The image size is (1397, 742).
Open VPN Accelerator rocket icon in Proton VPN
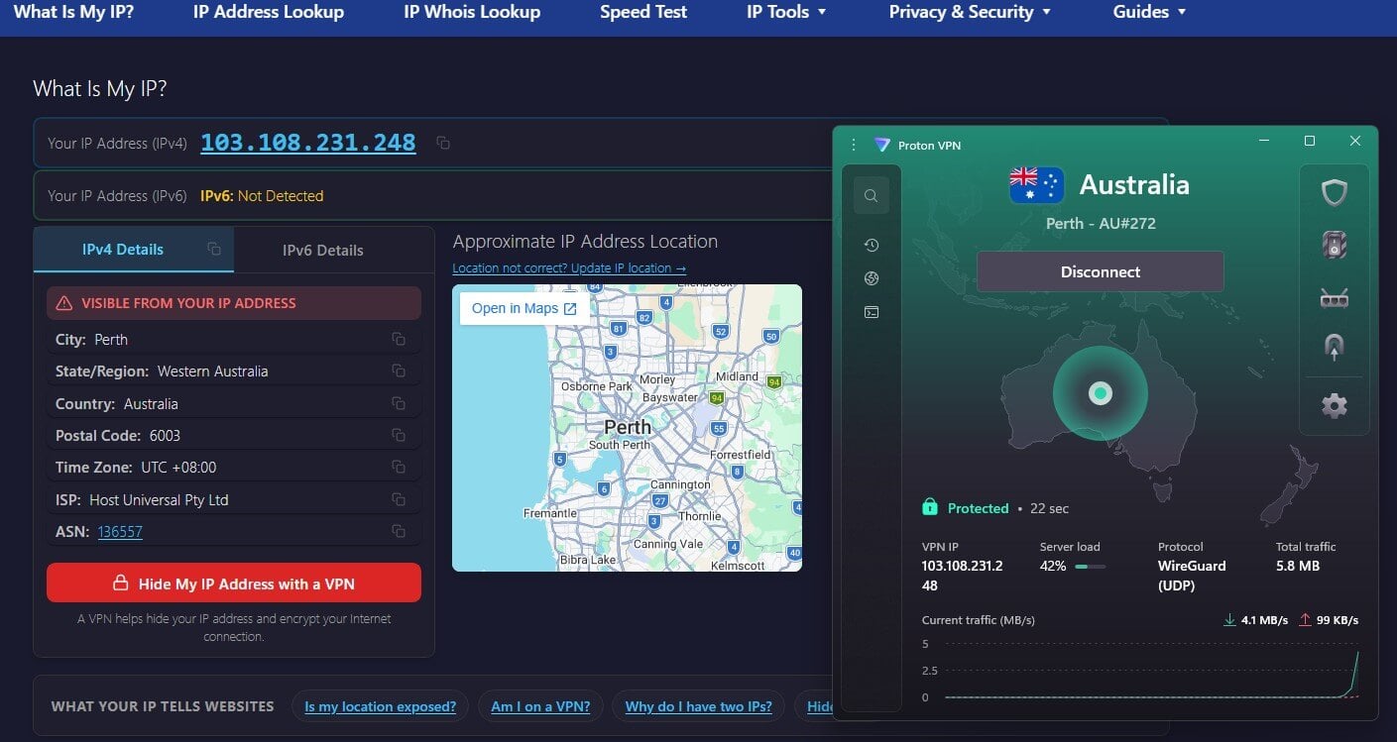click(x=1335, y=347)
